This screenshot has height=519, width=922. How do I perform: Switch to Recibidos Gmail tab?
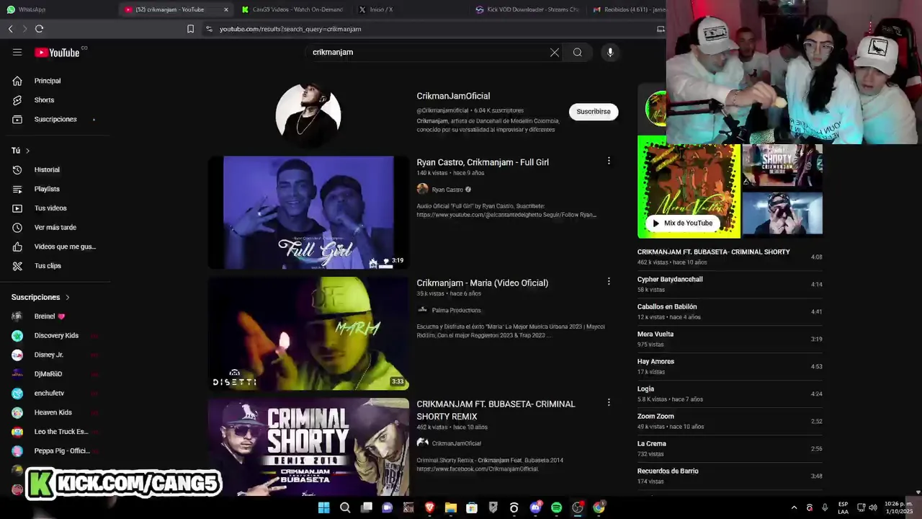pos(627,9)
